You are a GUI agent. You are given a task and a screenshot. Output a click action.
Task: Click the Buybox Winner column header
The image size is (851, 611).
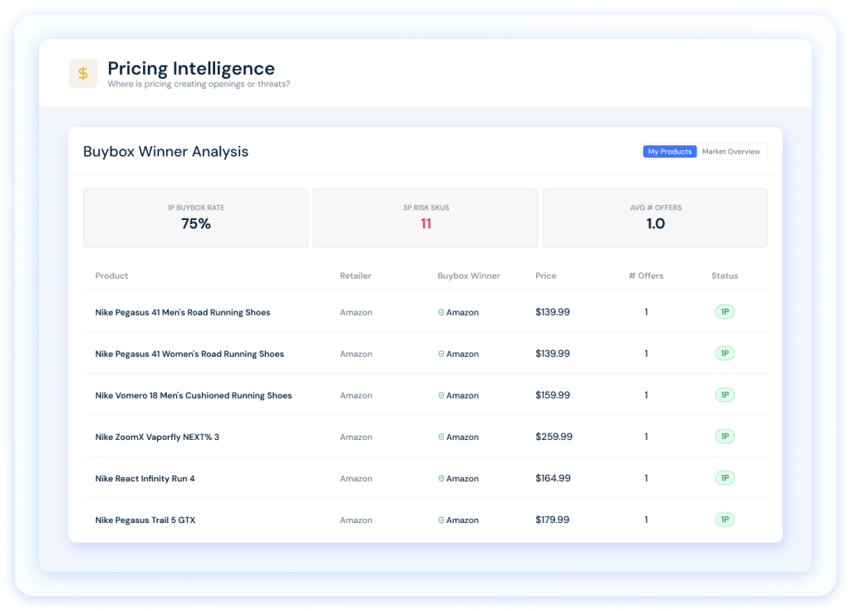pos(469,276)
